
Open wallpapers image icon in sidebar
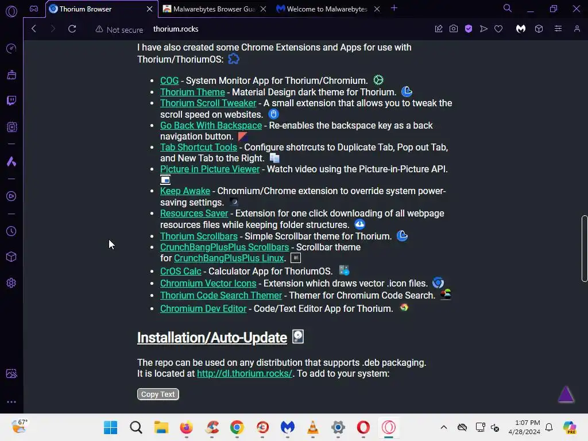11,373
